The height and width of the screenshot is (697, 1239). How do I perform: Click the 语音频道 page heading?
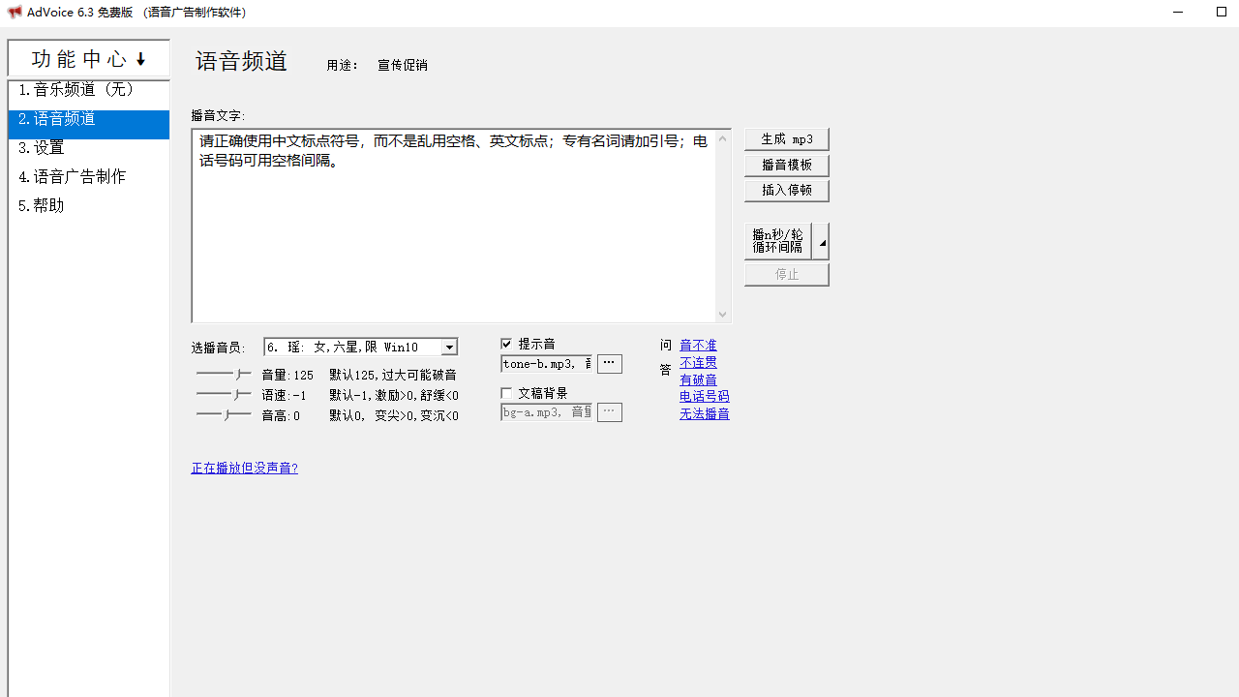[x=242, y=61]
